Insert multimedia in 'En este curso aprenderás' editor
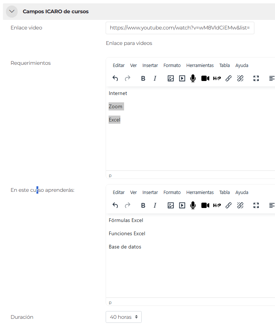This screenshot has width=275, height=328. coord(182,205)
